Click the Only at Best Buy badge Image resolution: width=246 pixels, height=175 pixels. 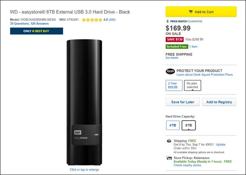point(36,31)
